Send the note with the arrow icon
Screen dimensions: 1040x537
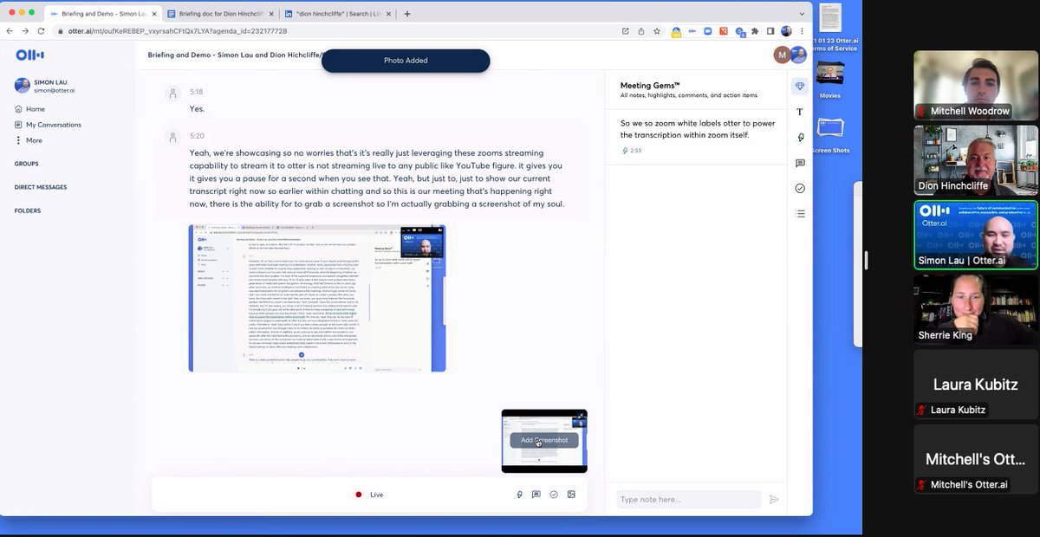click(774, 500)
